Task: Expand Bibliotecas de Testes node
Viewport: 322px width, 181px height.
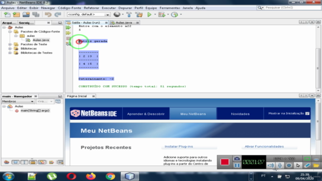Action: pos(10,53)
